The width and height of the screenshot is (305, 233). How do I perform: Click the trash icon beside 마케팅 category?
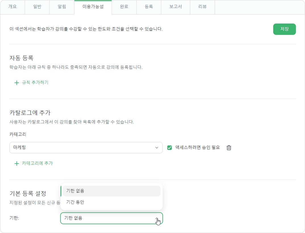pyautogui.click(x=229, y=148)
